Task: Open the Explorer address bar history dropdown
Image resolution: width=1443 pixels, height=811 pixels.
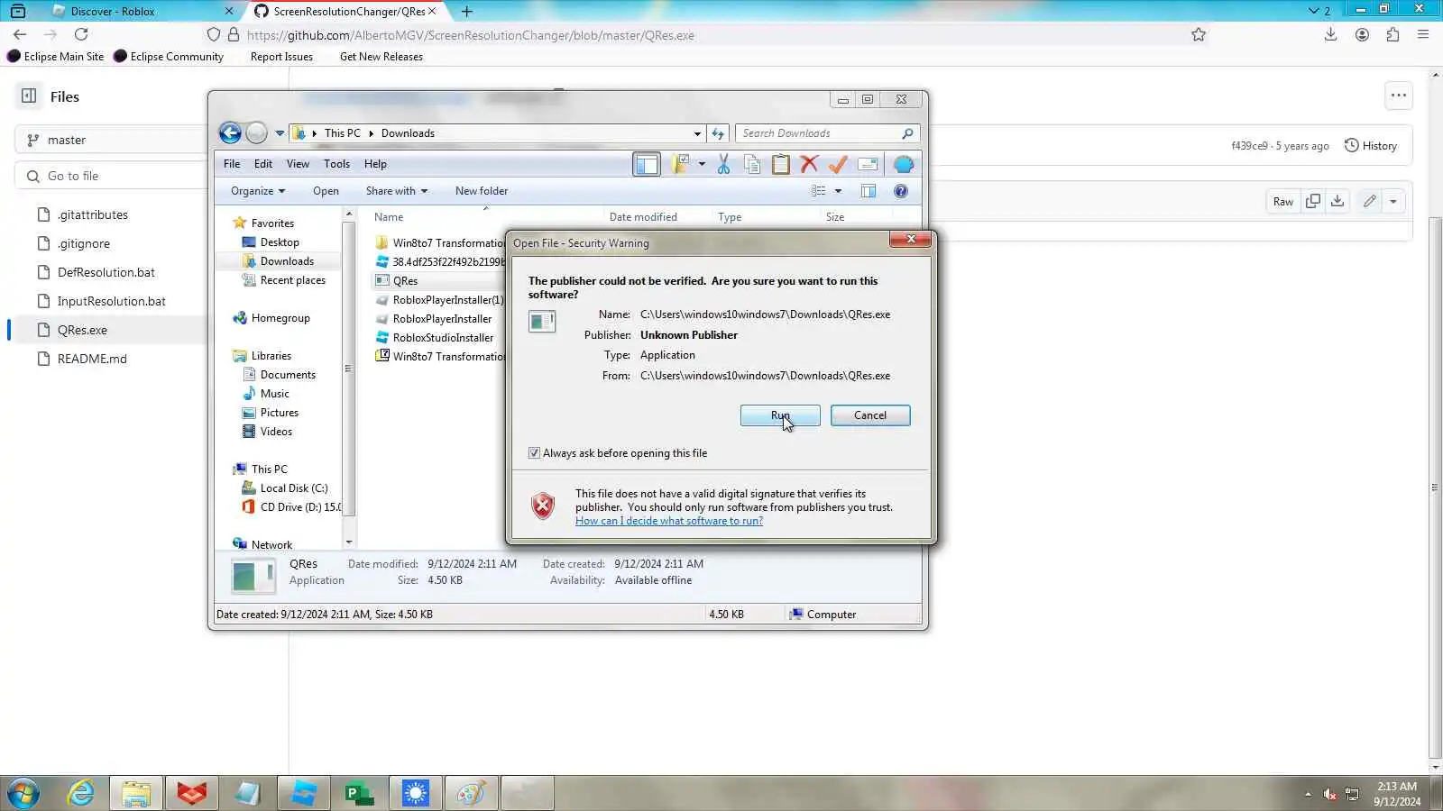Action: click(697, 133)
